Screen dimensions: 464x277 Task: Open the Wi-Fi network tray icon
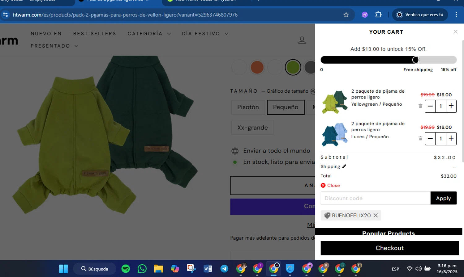[x=409, y=269]
